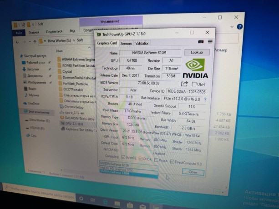
Task: Choose highlighted NVIDIA GeForce 610M dropdown entry
Action: [128, 174]
